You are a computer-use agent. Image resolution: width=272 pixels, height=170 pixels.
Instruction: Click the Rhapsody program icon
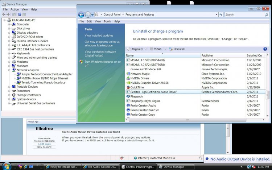click(x=128, y=96)
